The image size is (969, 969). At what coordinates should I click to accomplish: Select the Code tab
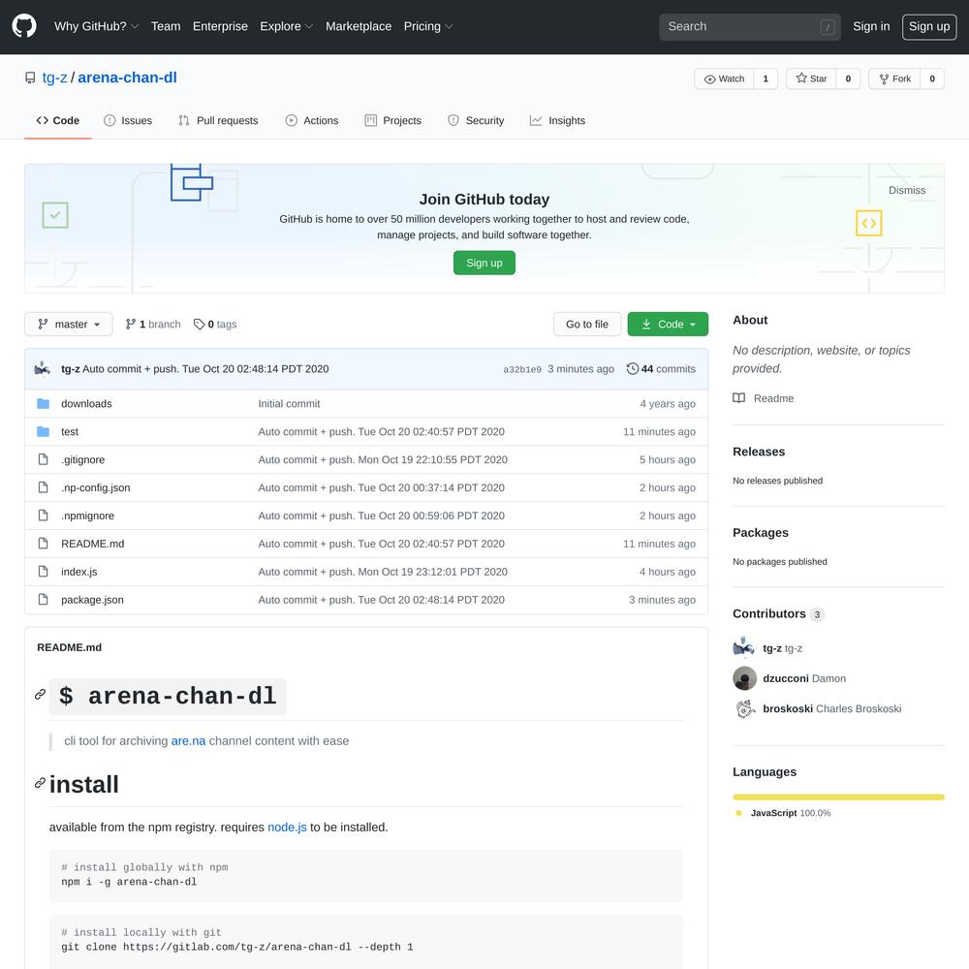[58, 120]
